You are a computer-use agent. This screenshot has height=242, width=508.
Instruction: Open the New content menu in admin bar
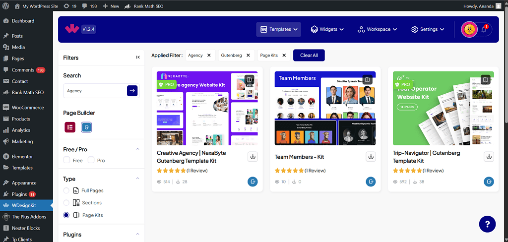111,6
